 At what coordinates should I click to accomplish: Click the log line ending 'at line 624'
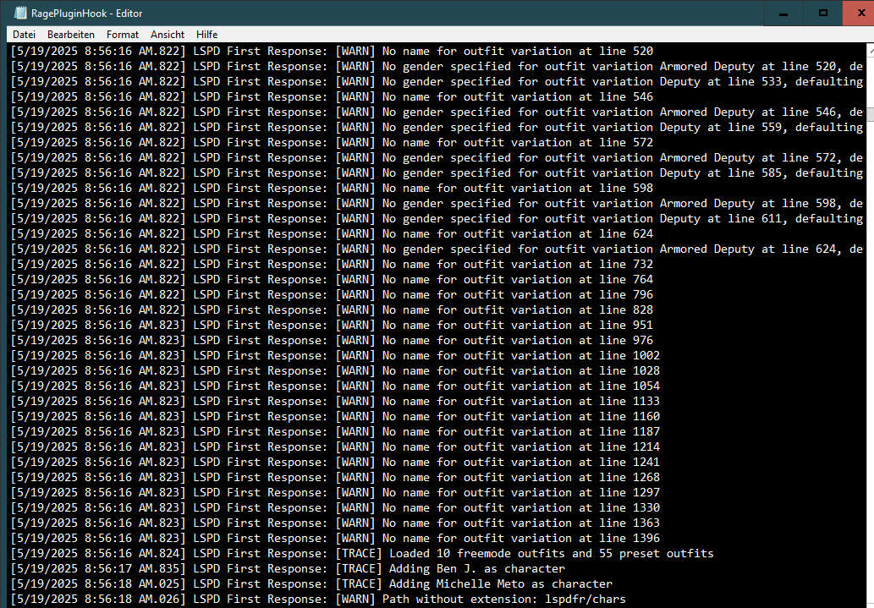tap(332, 234)
